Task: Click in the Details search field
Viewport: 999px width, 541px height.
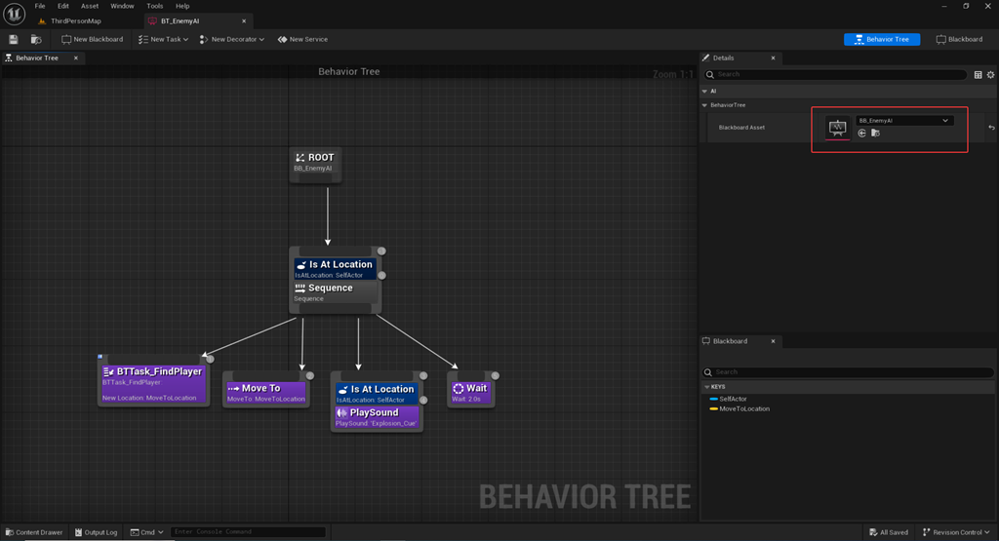Action: (x=836, y=74)
